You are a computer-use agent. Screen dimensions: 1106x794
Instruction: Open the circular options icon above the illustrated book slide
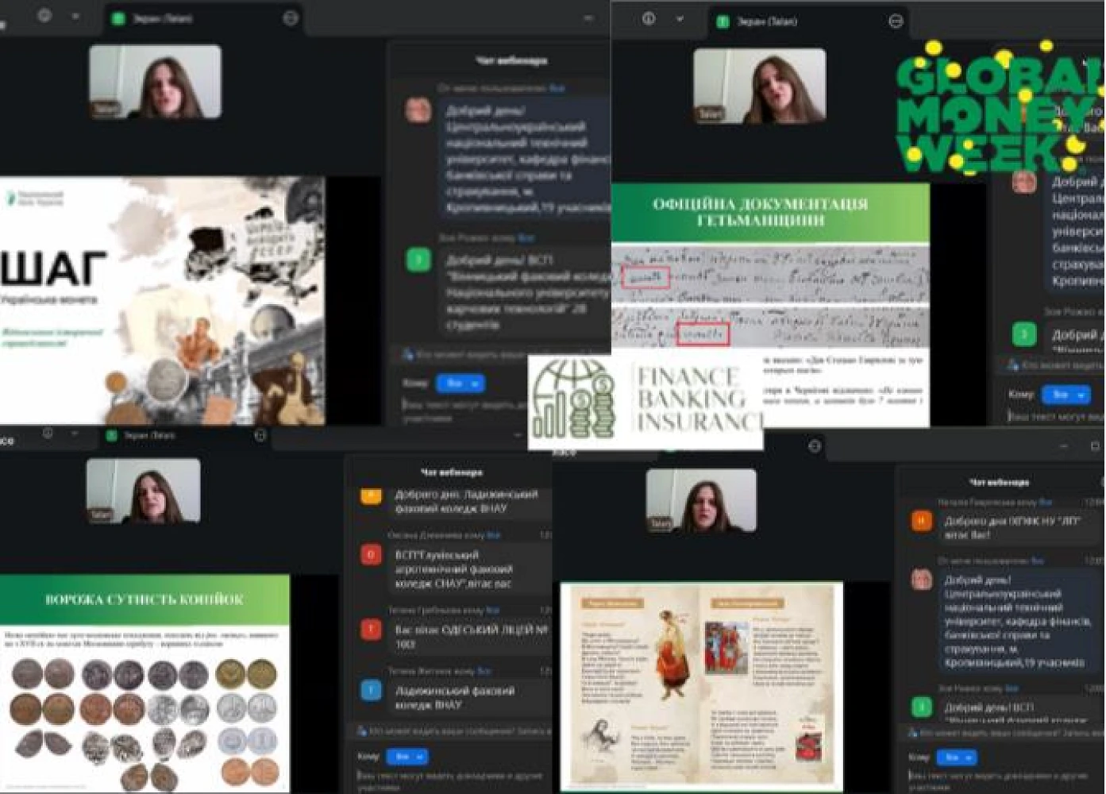point(814,446)
